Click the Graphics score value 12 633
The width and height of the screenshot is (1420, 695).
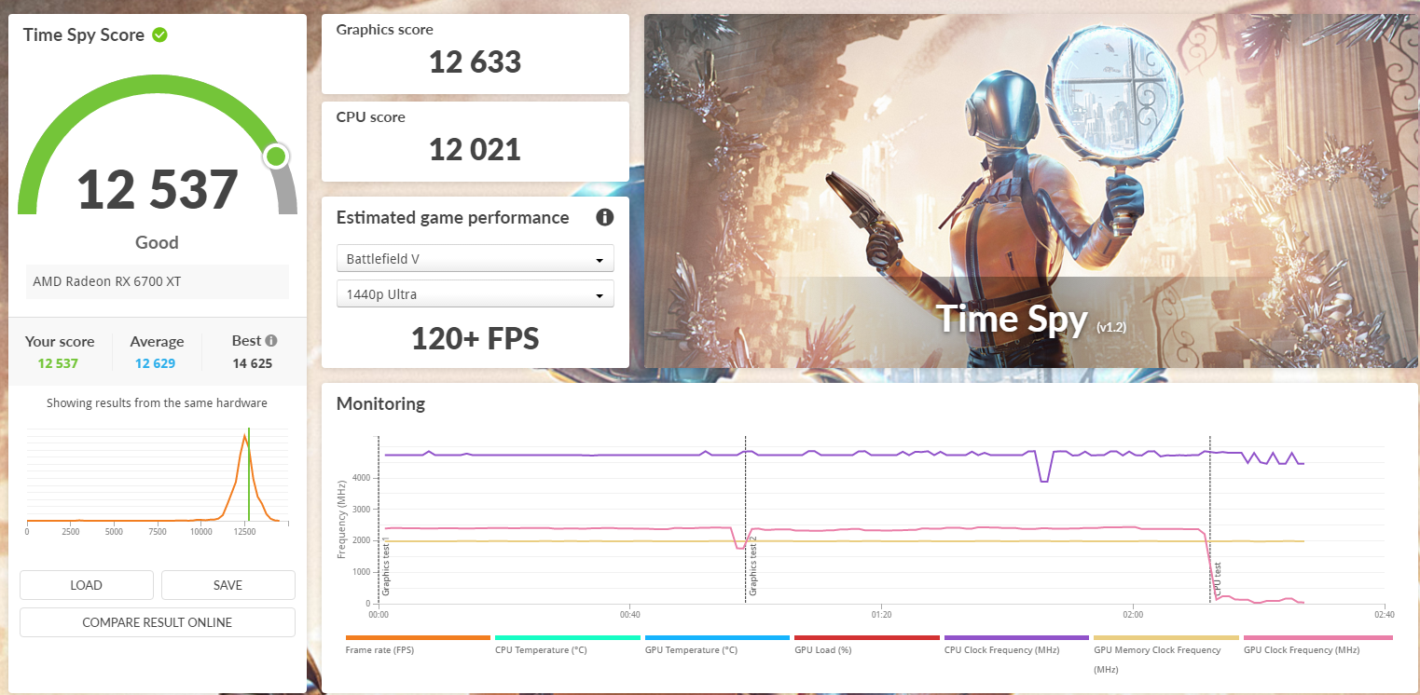click(475, 62)
